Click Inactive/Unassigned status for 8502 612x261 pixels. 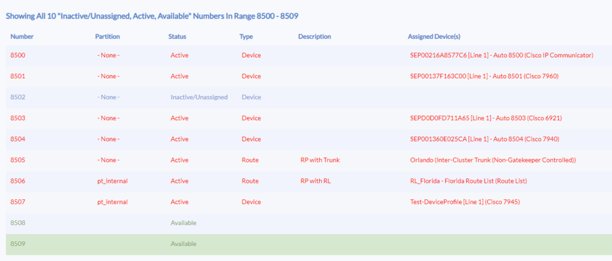coord(199,97)
